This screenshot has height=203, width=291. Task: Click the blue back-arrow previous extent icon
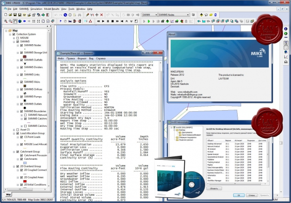click(24, 21)
